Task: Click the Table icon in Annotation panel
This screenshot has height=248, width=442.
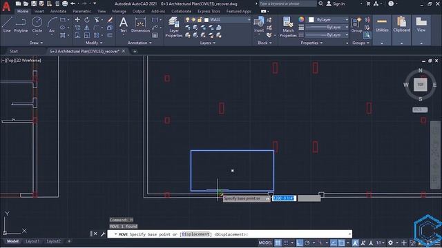Action: click(x=155, y=35)
